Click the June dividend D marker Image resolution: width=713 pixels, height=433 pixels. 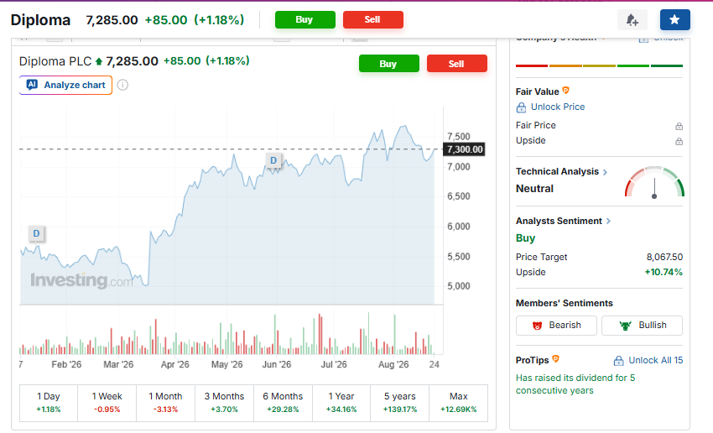(273, 160)
